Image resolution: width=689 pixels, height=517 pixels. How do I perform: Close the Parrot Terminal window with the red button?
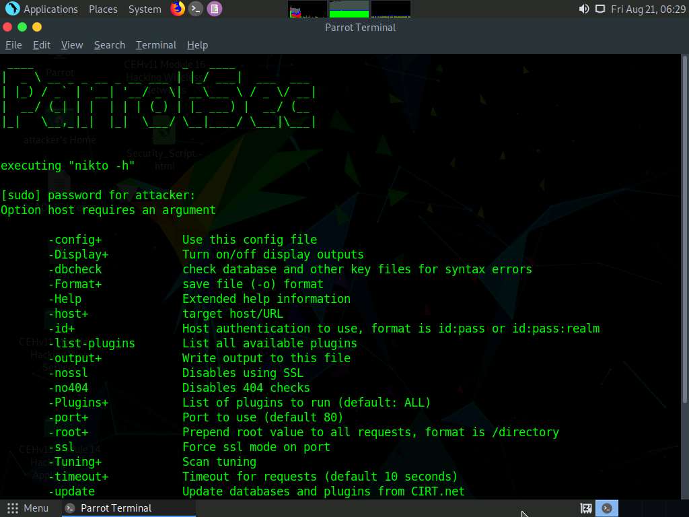[x=7, y=27]
